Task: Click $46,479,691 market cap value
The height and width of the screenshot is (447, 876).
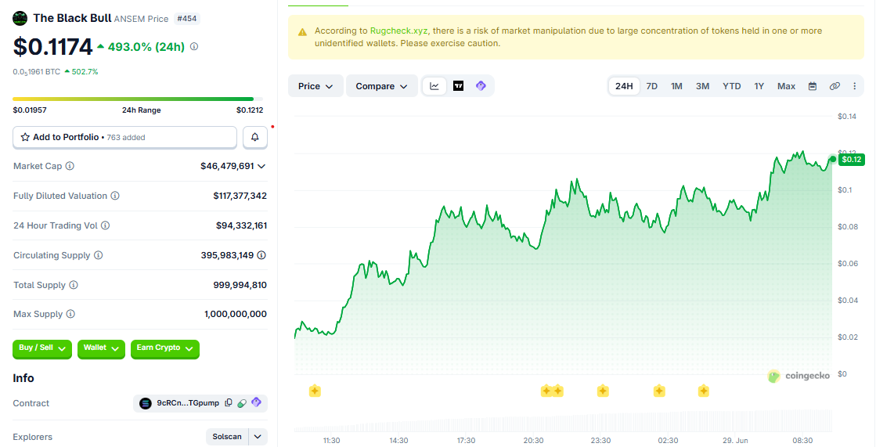Action: 227,166
